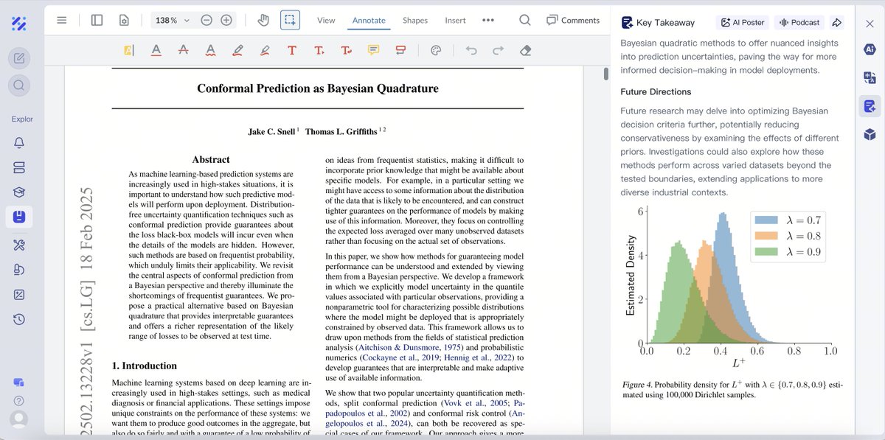Select the hand pan tool
The image size is (885, 440).
coord(263,20)
